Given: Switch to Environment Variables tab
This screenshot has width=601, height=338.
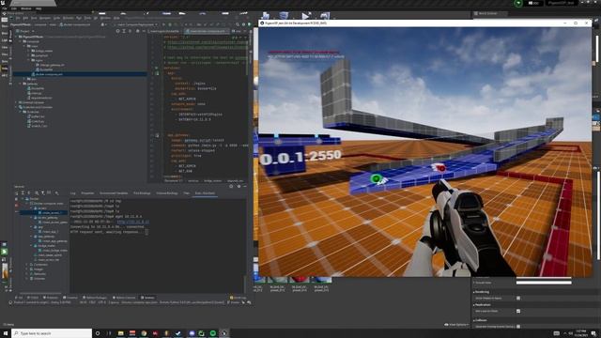Looking at the screenshot, I should tap(114, 193).
